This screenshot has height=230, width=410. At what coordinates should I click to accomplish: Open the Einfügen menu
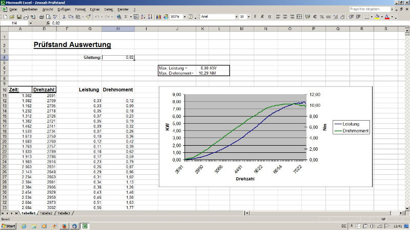[64, 10]
